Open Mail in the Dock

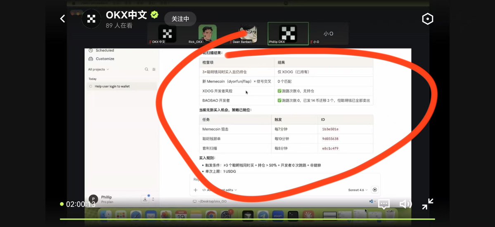[151, 215]
